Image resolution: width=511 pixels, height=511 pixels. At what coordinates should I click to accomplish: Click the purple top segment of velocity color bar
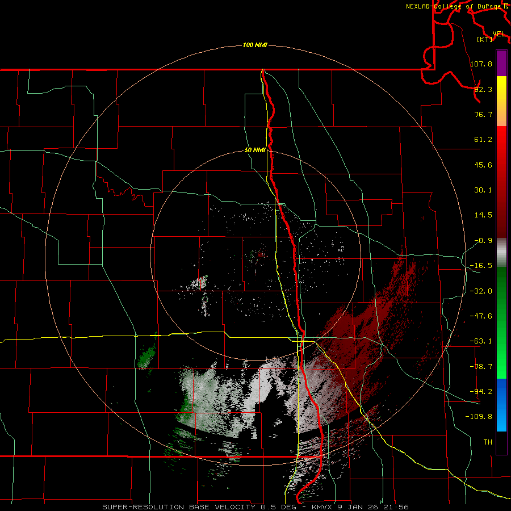(501, 64)
